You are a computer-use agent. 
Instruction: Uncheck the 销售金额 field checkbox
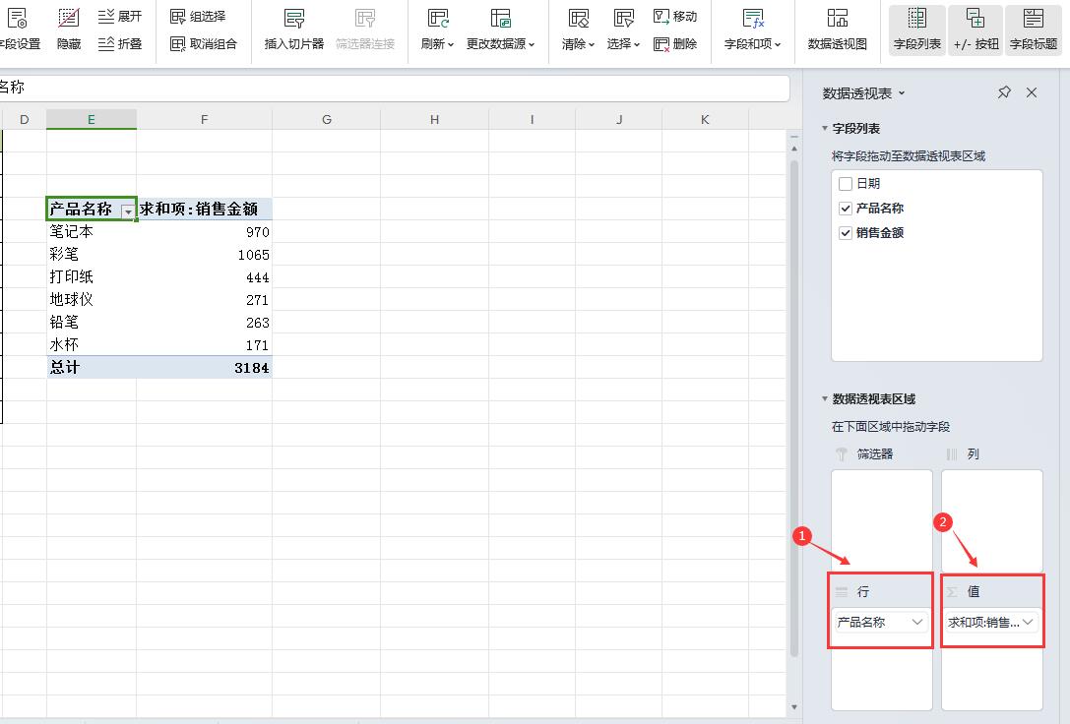click(846, 232)
